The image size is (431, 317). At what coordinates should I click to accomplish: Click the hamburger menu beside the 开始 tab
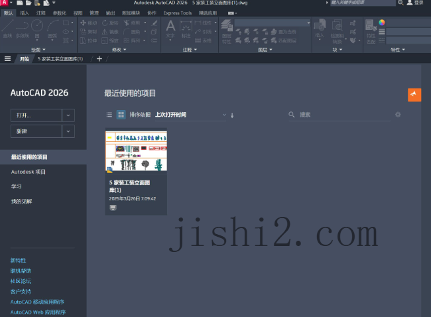click(x=7, y=58)
